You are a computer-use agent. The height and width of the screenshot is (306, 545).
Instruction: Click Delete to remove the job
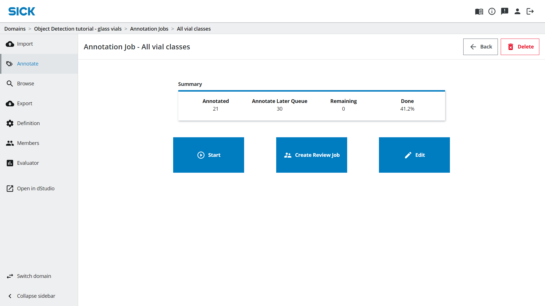(x=520, y=47)
